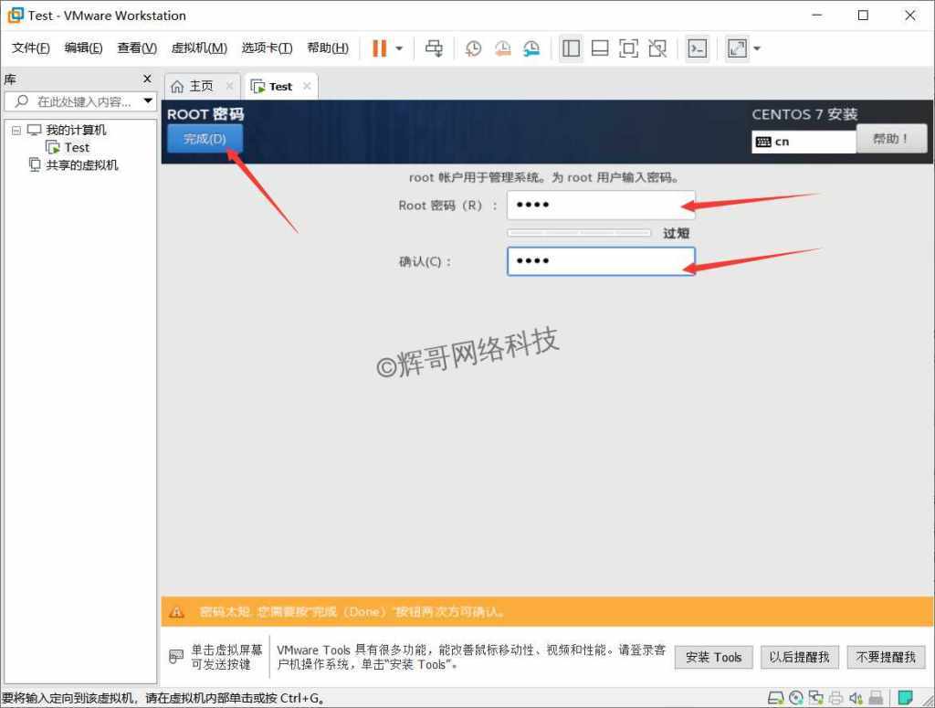Open the 查看(V) menu

coord(137,48)
